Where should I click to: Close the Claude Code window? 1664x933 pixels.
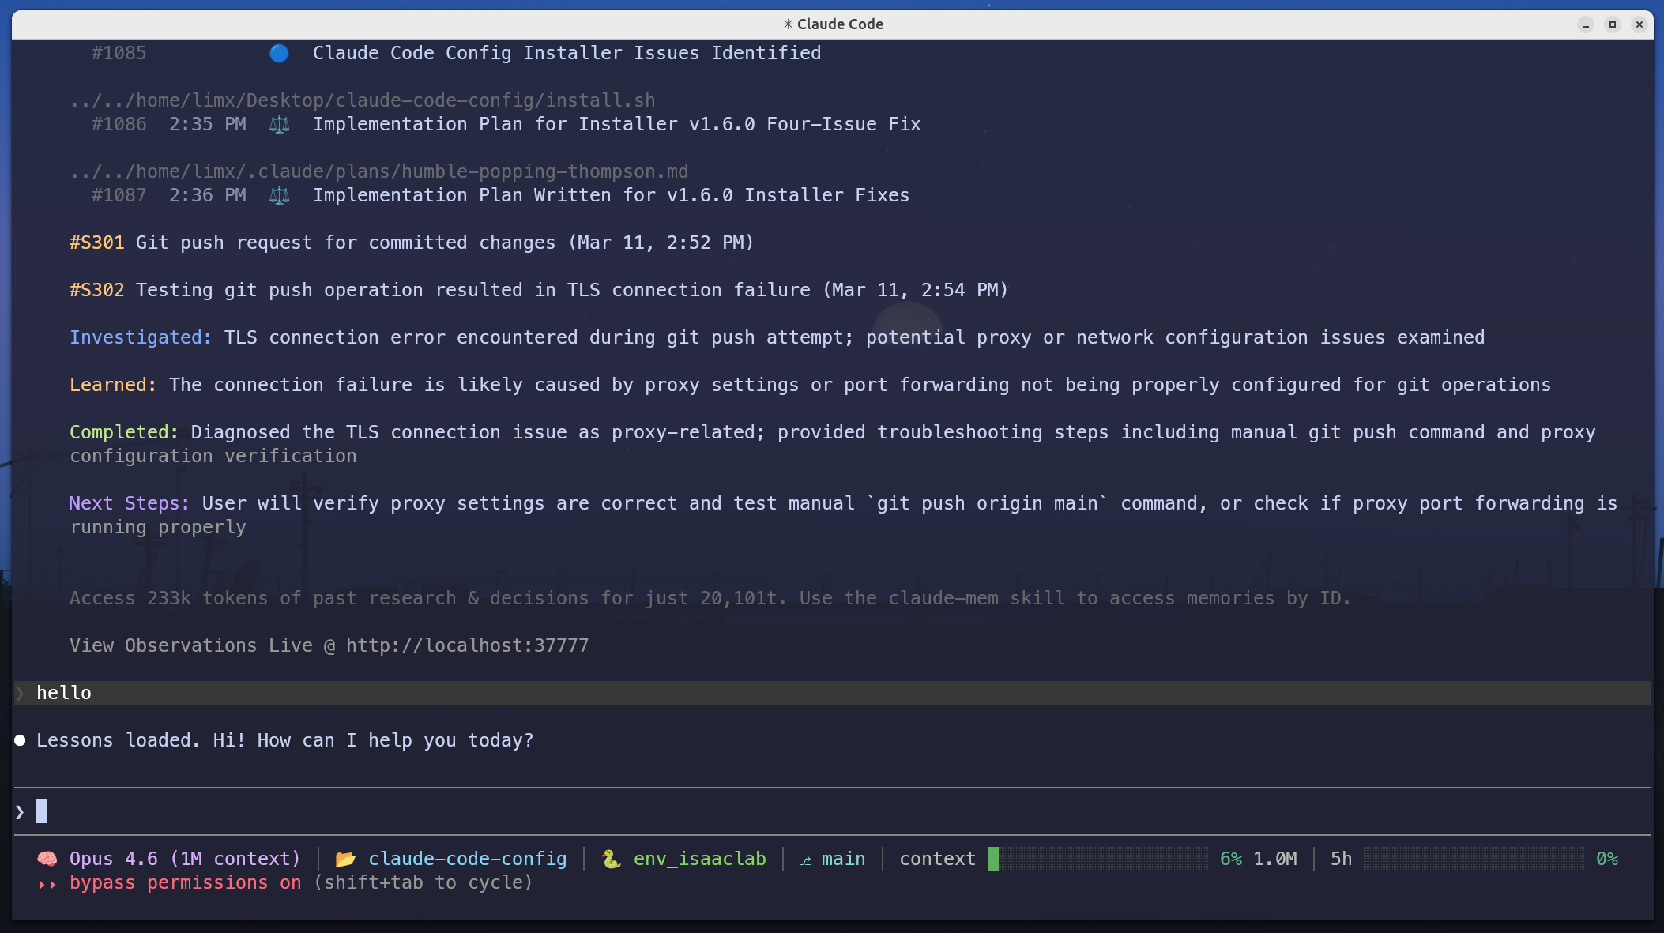coord(1640,24)
